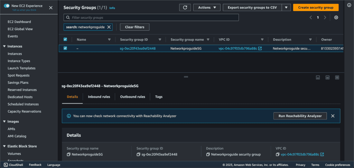Click Create security group button

316,8
